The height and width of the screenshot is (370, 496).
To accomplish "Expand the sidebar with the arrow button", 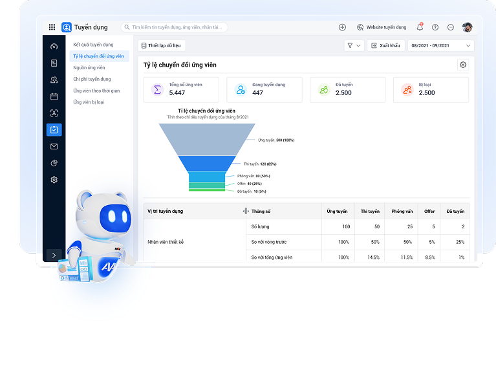I will (54, 256).
